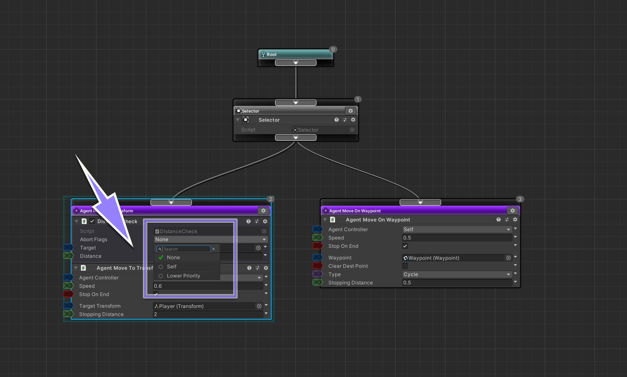Collapse the Agent Move On Waypoint component foldout
627x377 pixels.
[325, 220]
